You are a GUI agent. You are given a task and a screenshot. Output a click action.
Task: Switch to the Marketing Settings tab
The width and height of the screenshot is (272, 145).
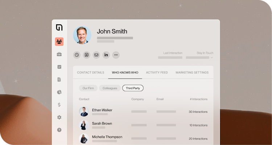(x=192, y=73)
